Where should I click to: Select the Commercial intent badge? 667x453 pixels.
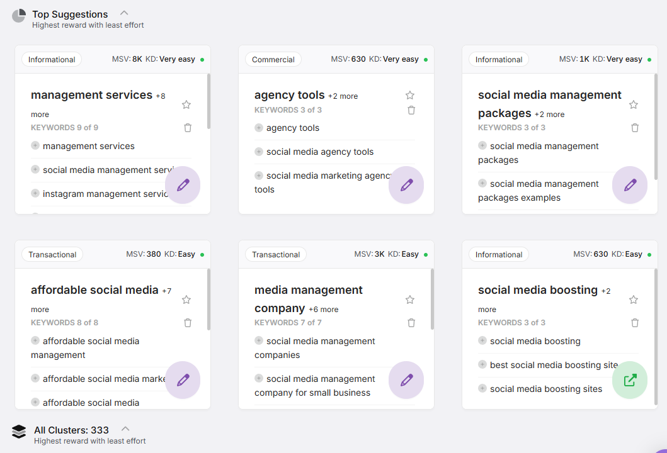pyautogui.click(x=273, y=59)
